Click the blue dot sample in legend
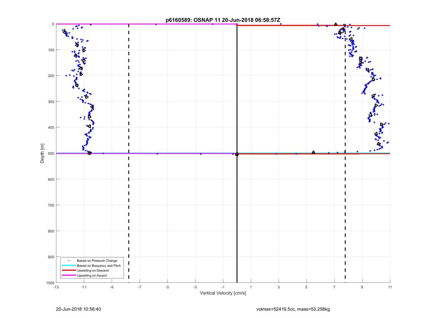The image size is (431, 318). pyautogui.click(x=69, y=261)
